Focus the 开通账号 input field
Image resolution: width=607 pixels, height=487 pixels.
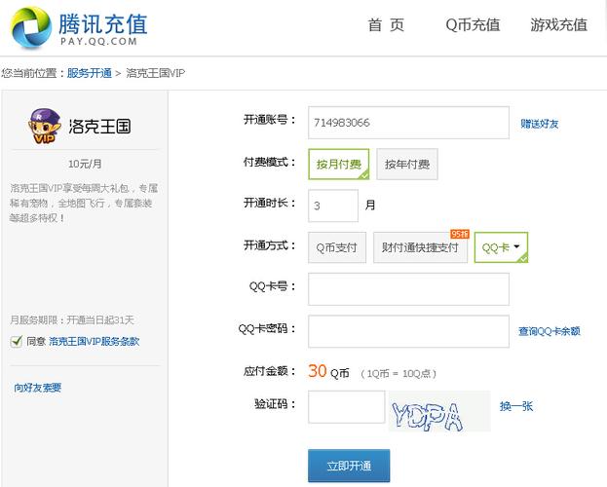pyautogui.click(x=408, y=123)
